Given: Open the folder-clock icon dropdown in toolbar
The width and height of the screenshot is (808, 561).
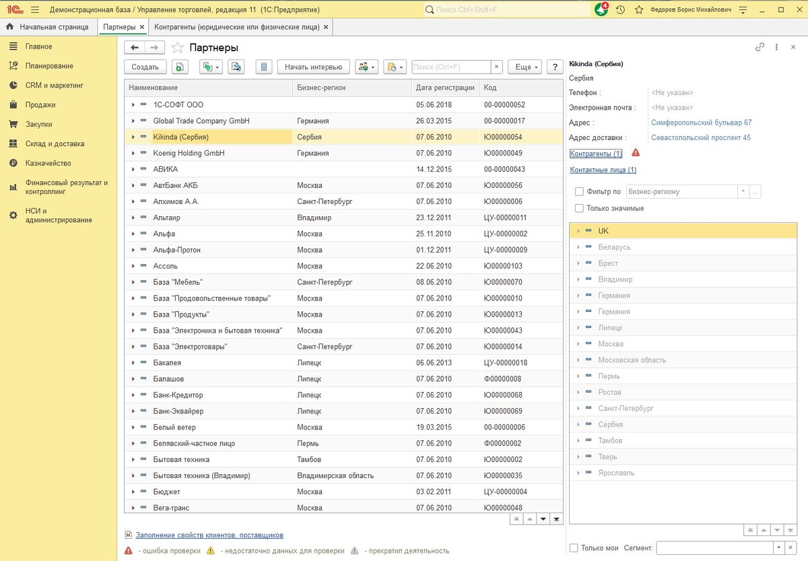Looking at the screenshot, I should click(x=395, y=67).
